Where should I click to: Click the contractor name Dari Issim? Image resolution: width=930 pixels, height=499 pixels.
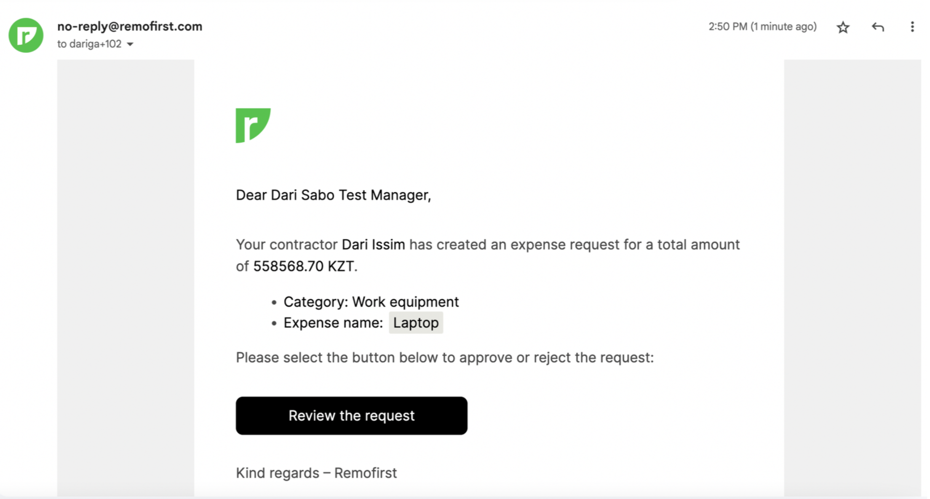(373, 244)
